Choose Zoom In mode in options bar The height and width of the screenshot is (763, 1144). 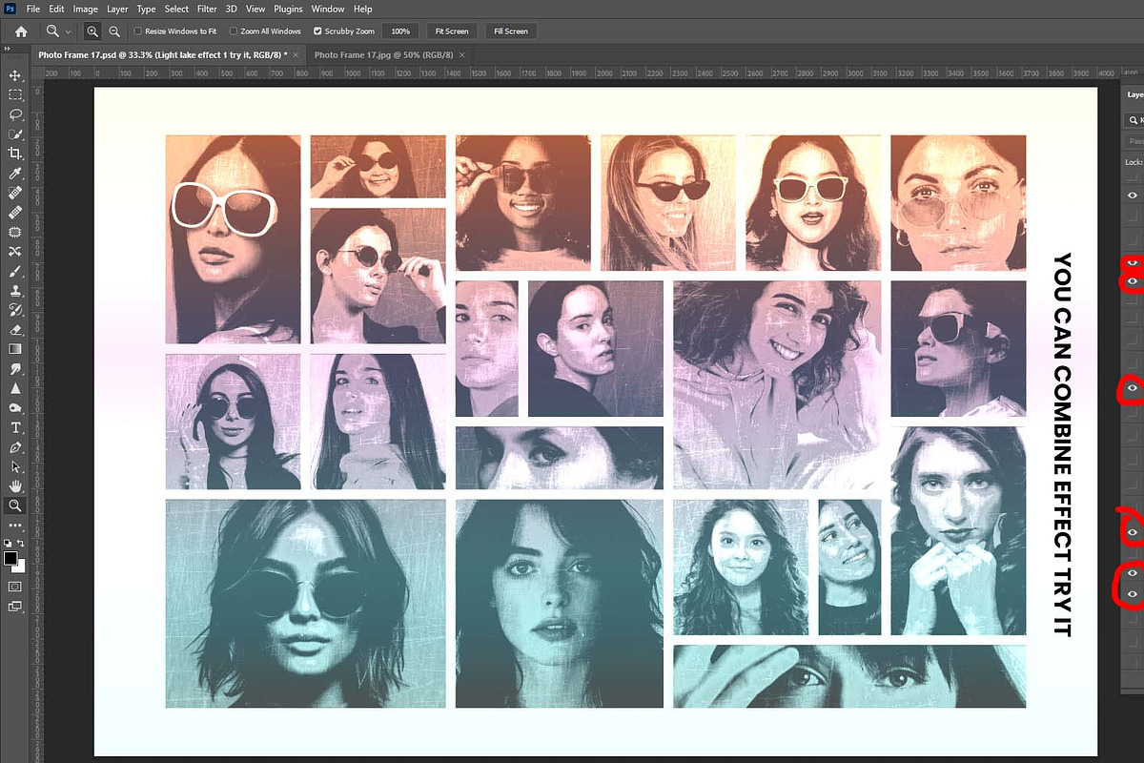pos(92,31)
